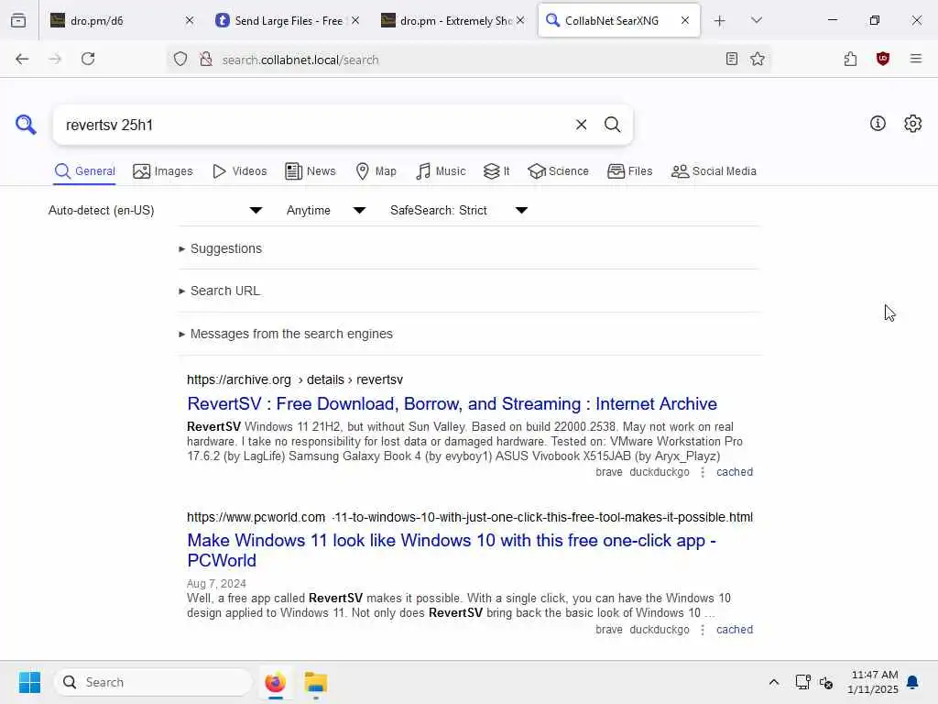
Task: Open Firefox View button
Action: [x=18, y=20]
